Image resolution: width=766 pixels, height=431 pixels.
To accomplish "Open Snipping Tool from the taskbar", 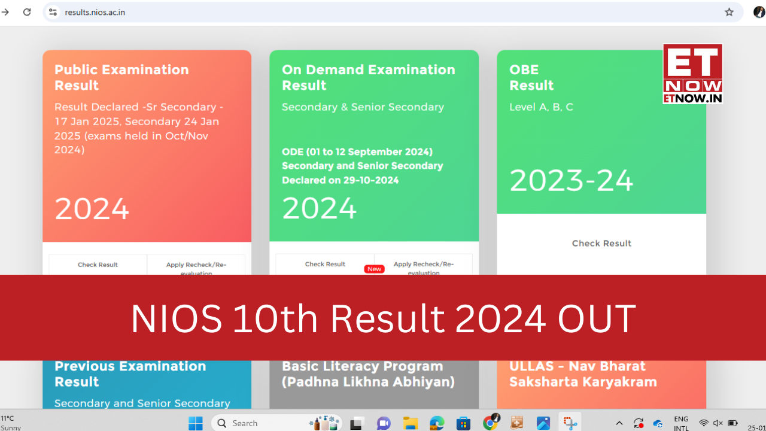I will click(570, 423).
